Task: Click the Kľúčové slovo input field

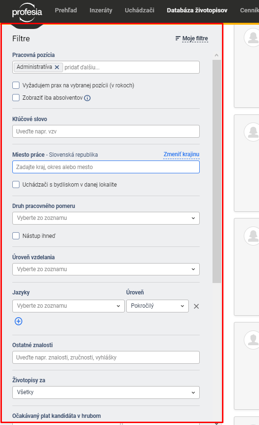Action: [x=106, y=132]
